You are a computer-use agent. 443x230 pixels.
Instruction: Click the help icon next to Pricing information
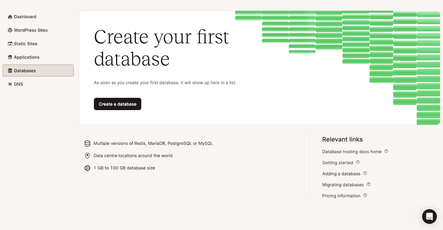point(365,195)
